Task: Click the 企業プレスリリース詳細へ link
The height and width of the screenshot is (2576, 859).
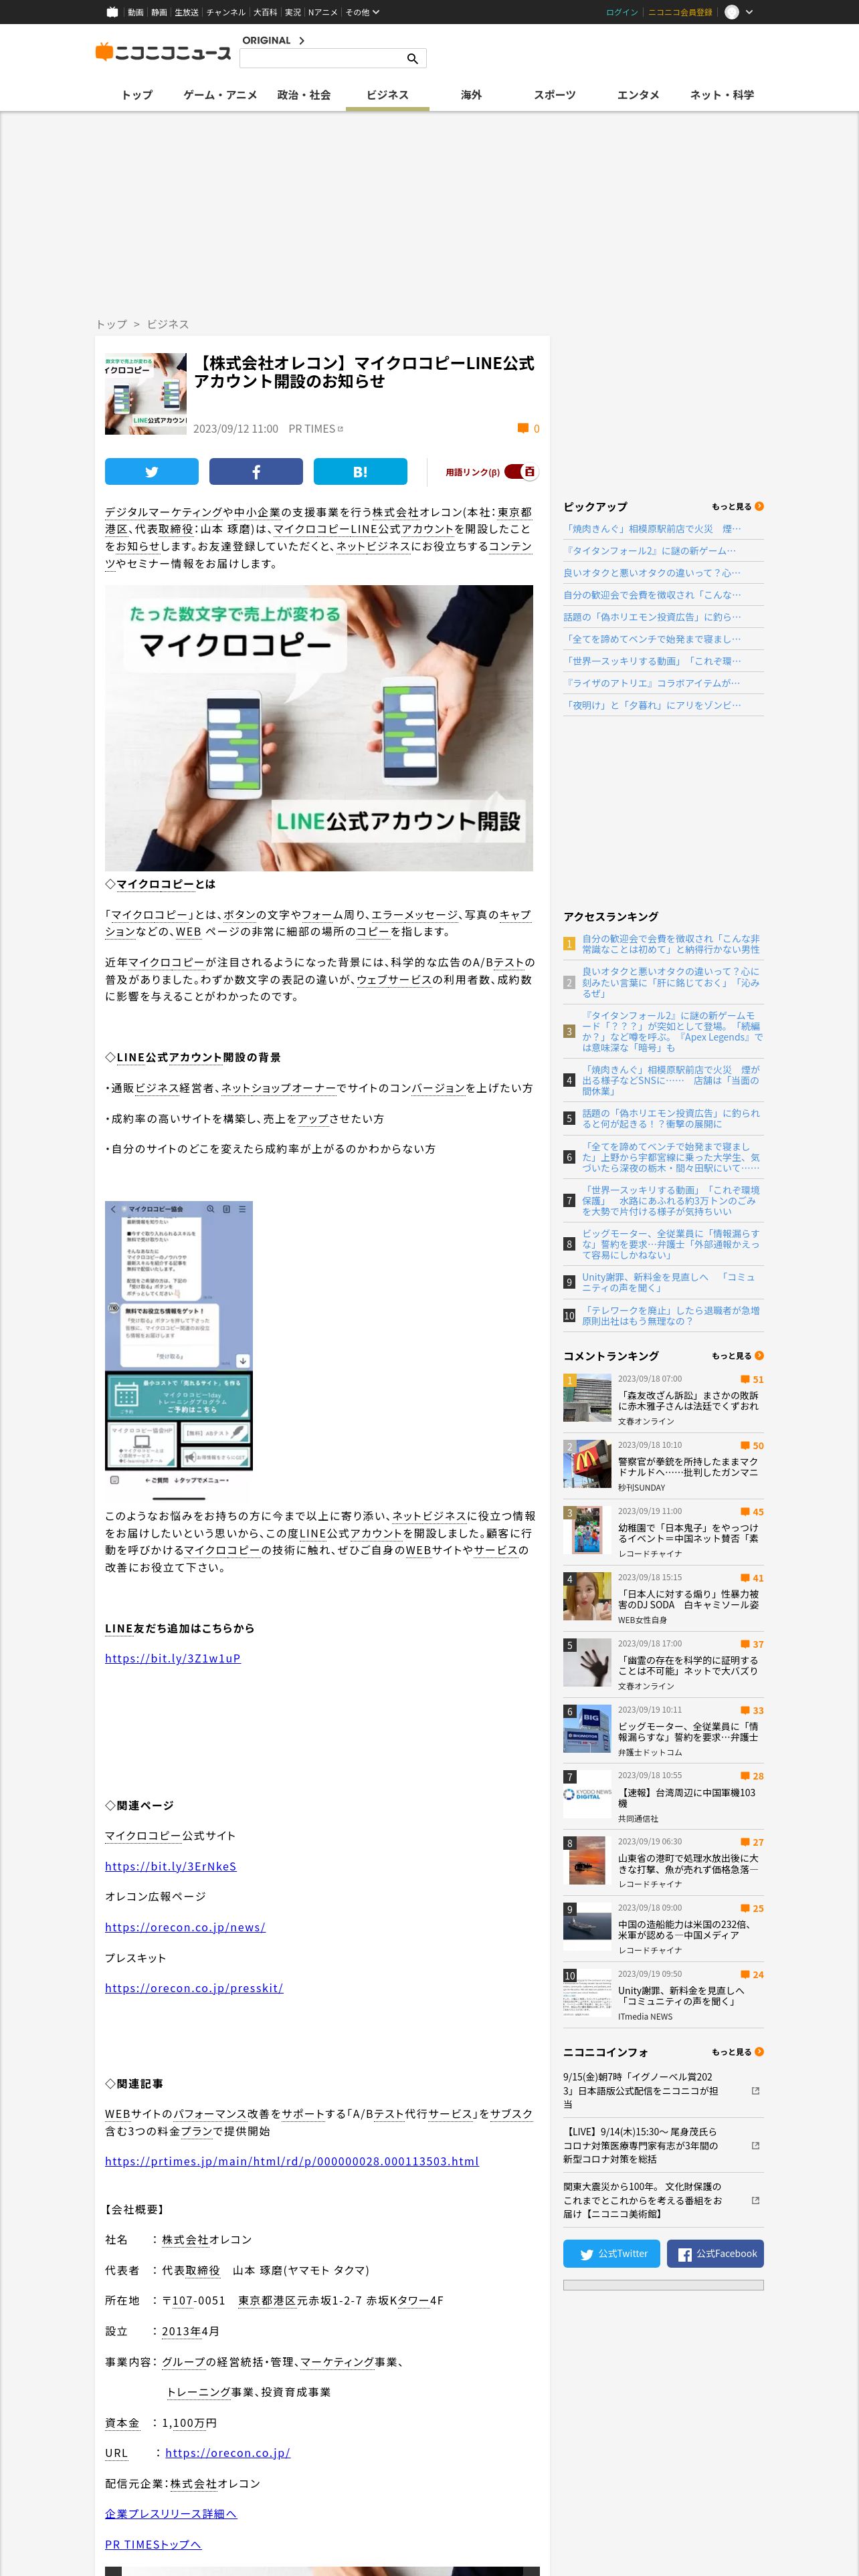Action: pos(171,2513)
